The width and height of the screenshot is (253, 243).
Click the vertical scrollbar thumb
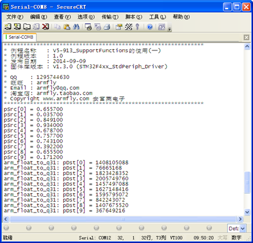coord(247,182)
